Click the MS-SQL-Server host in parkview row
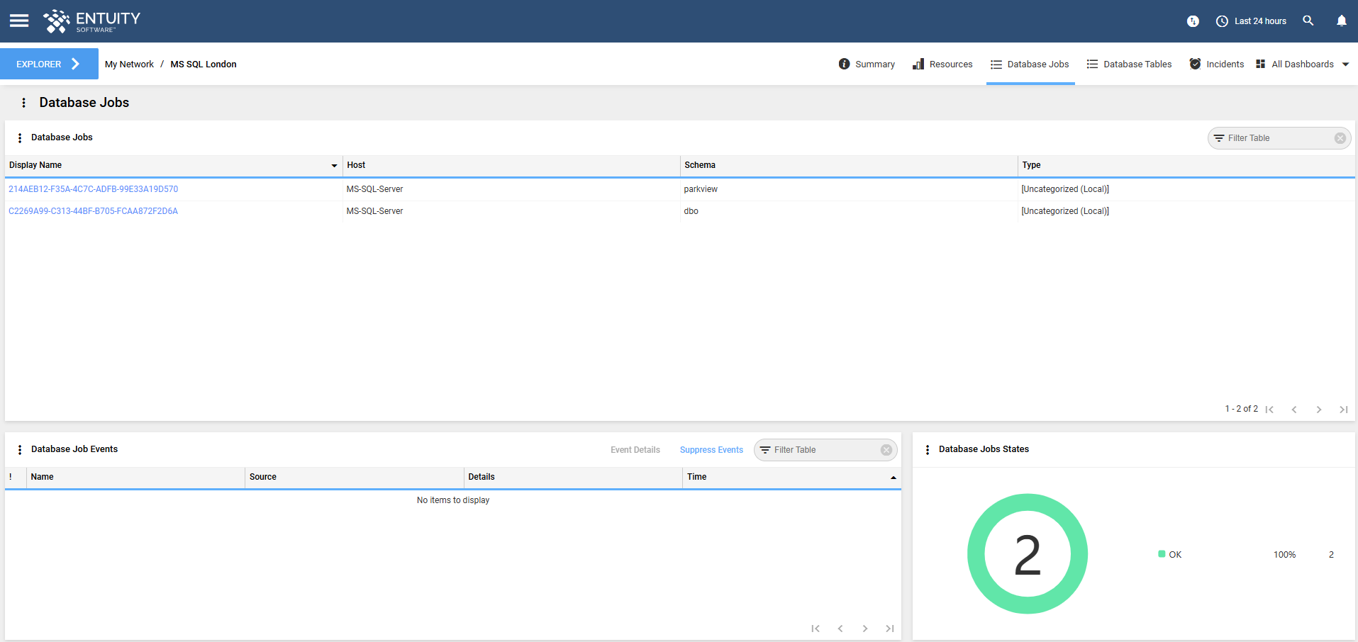The width and height of the screenshot is (1358, 642). pos(374,189)
